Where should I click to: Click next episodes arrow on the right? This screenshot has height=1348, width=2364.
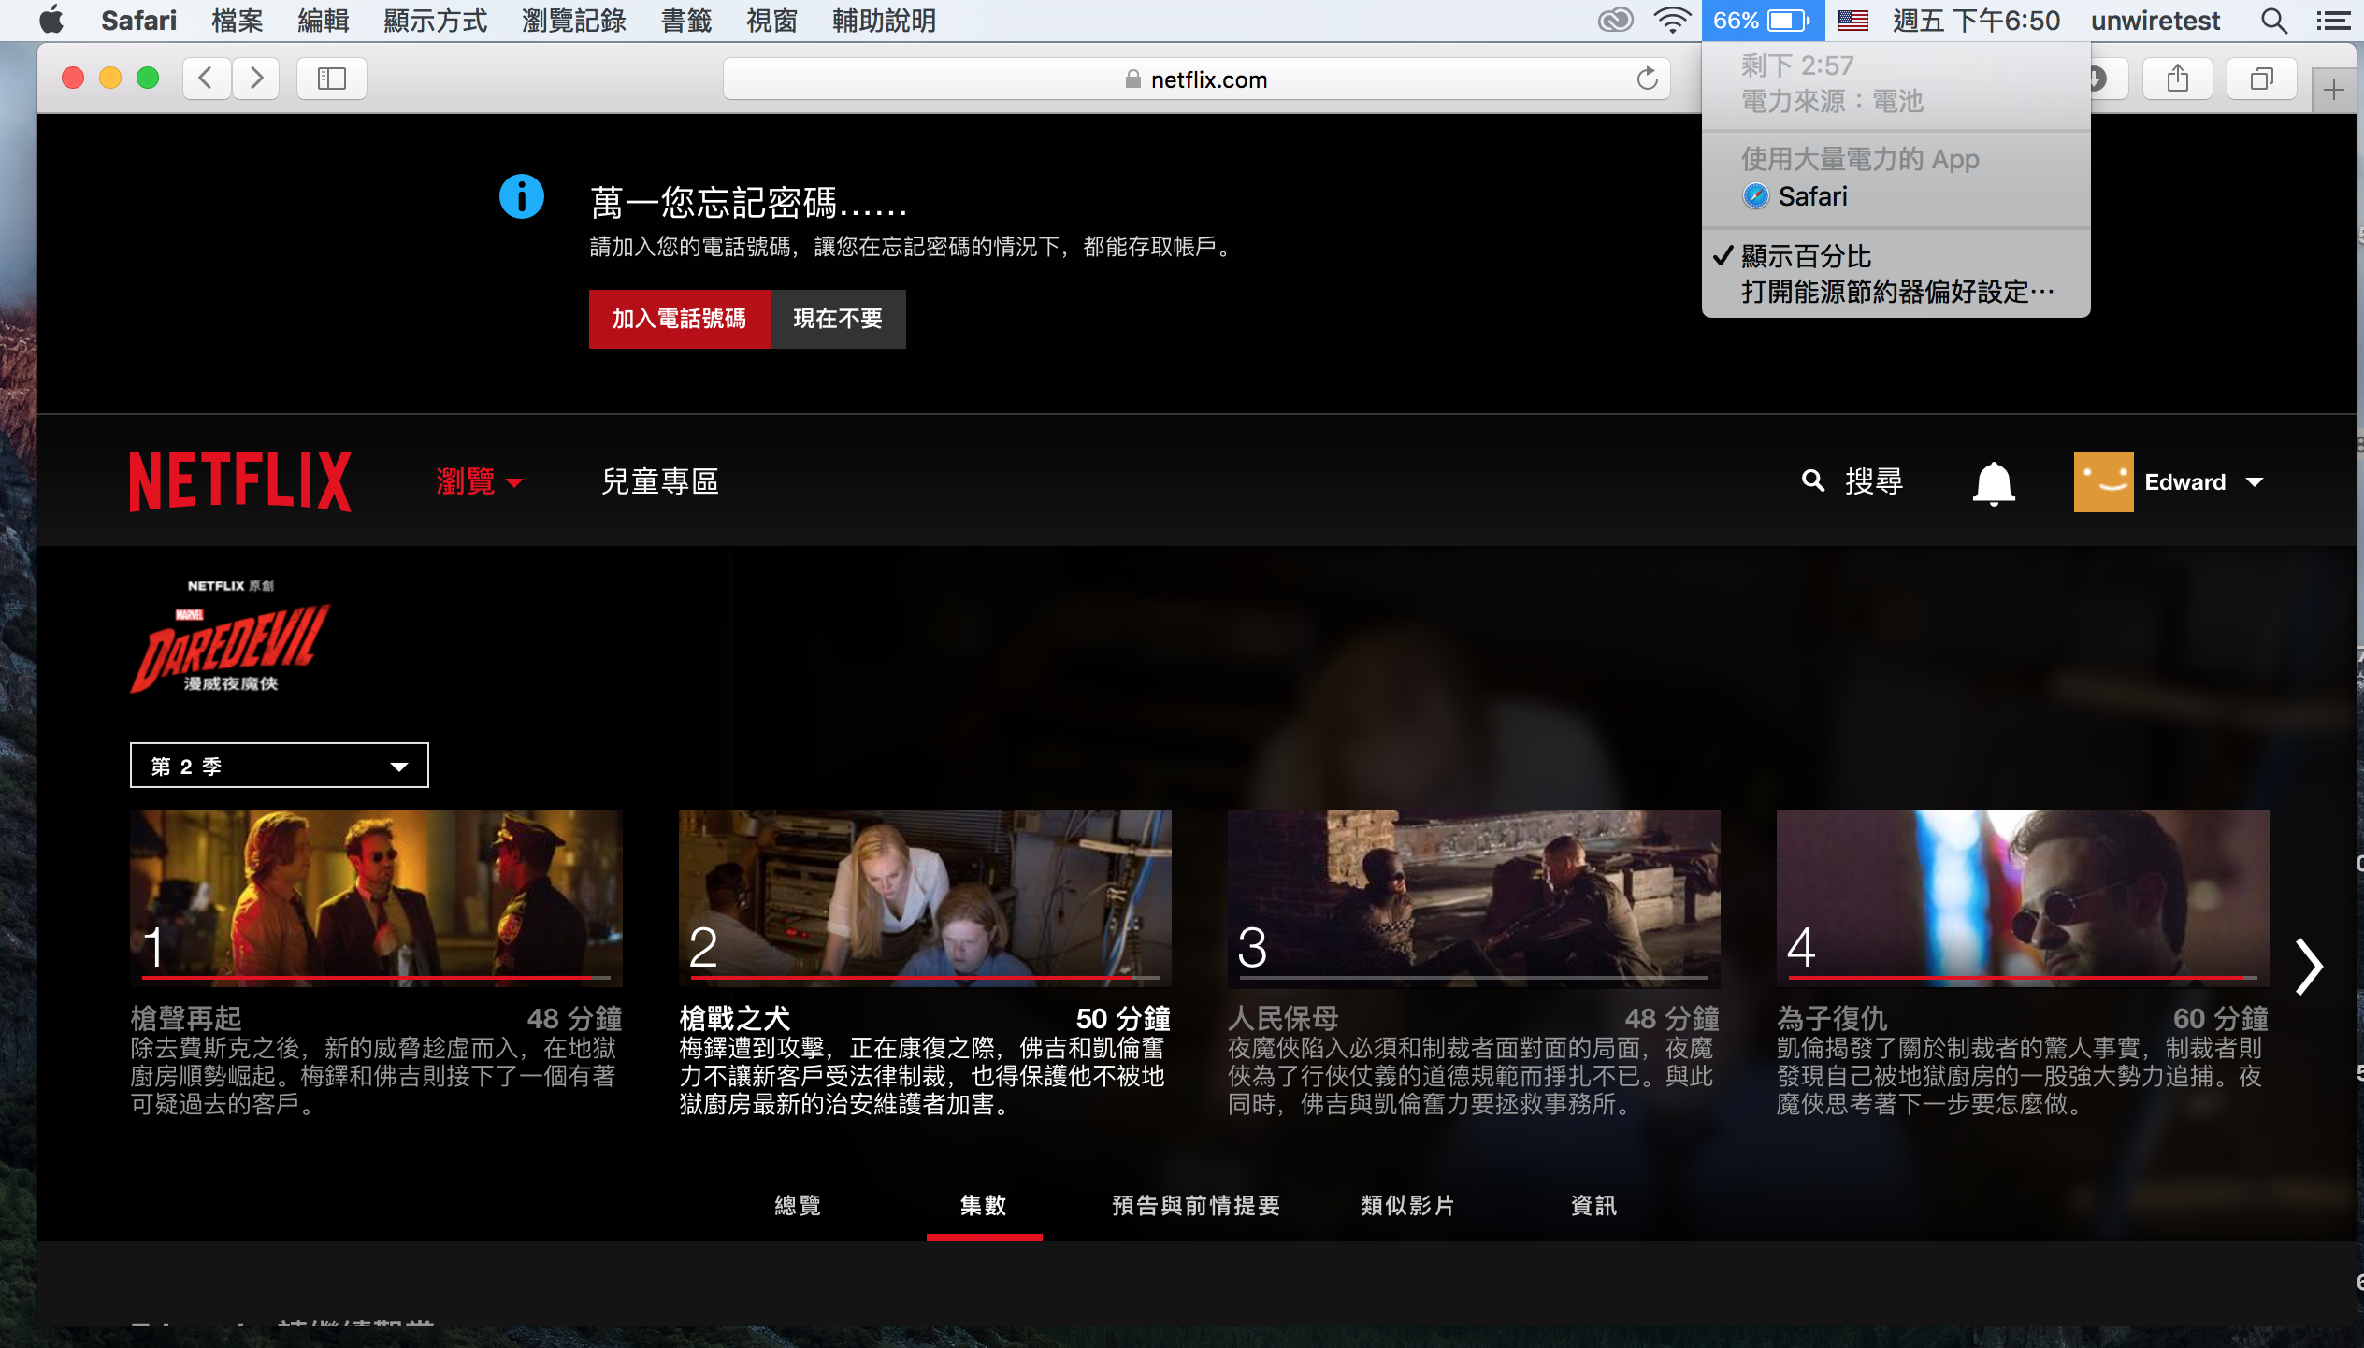[2308, 967]
